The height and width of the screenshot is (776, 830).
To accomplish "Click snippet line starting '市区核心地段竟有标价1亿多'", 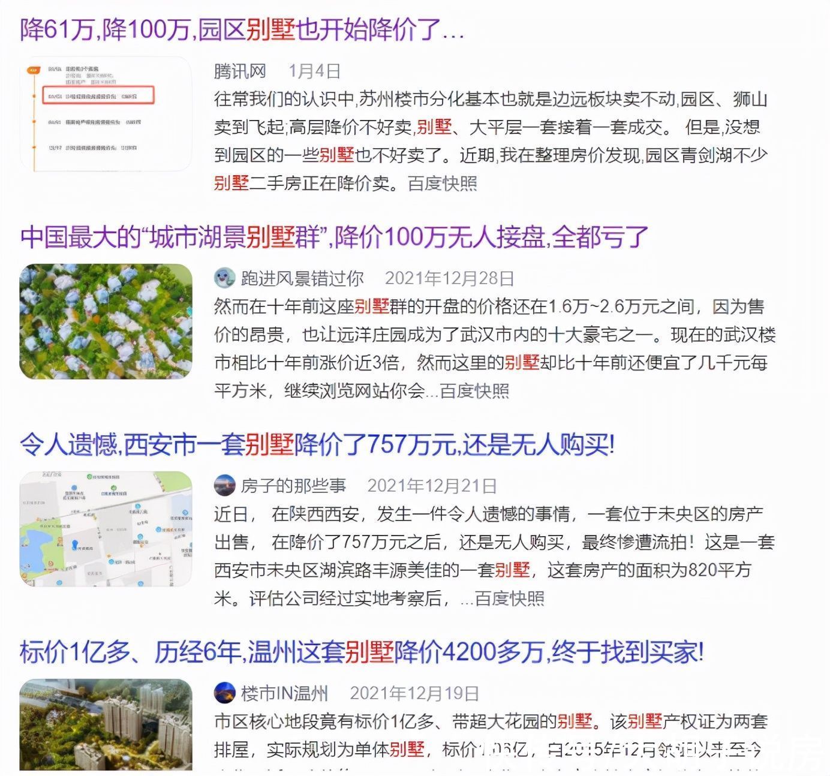I will (491, 721).
